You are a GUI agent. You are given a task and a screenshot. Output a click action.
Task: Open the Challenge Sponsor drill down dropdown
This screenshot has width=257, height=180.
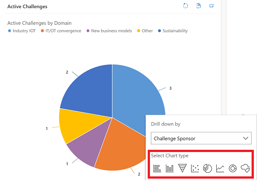(x=201, y=138)
